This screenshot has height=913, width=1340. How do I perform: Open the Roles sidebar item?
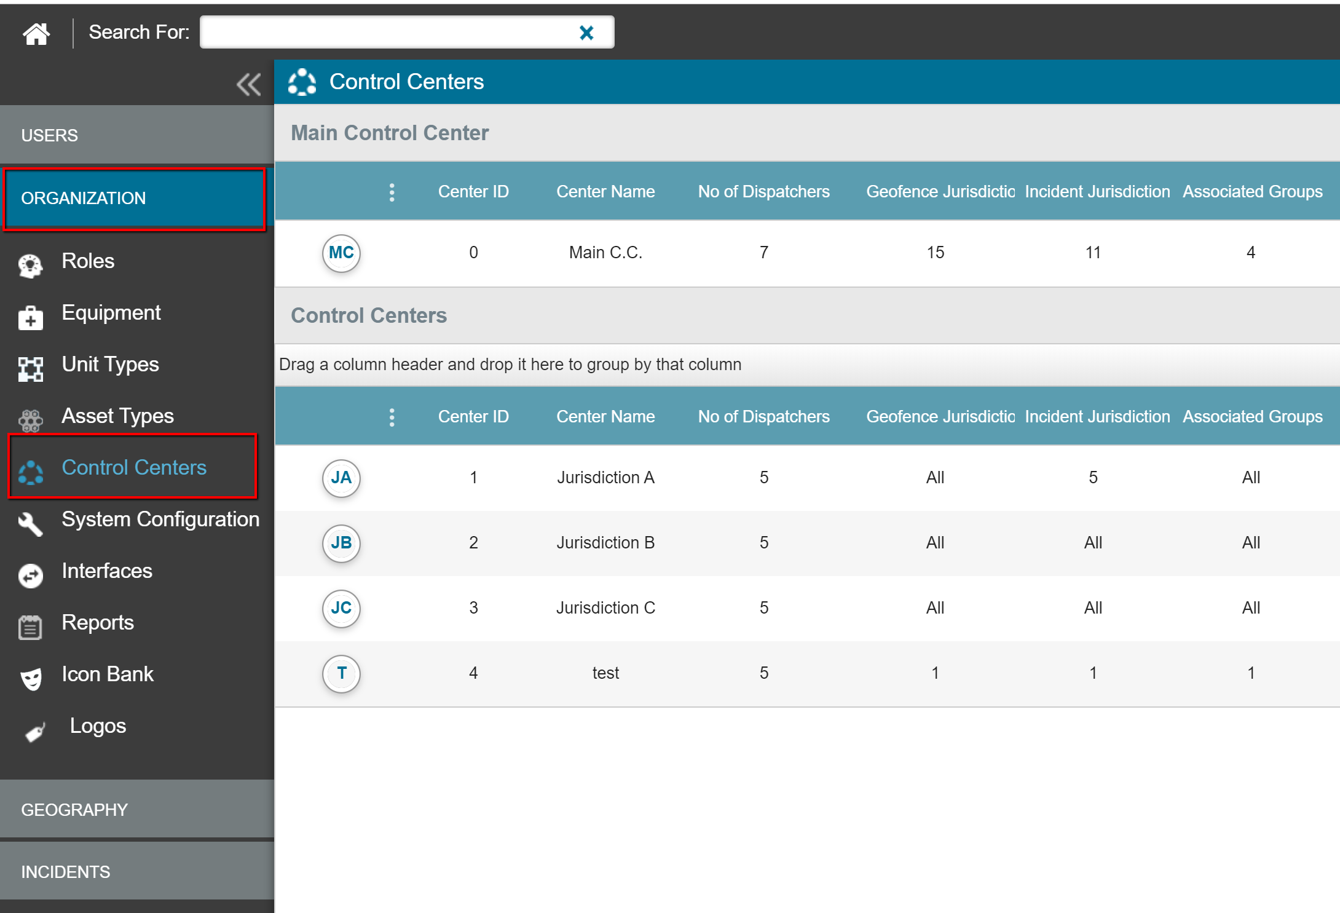pos(88,261)
